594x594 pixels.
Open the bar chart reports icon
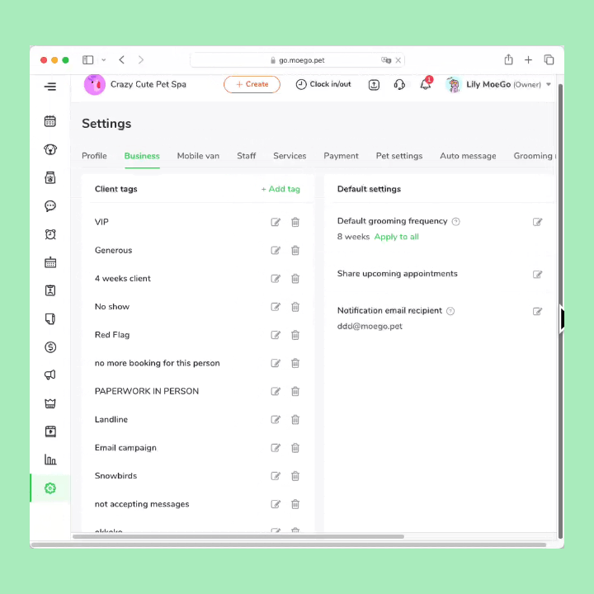tap(50, 460)
